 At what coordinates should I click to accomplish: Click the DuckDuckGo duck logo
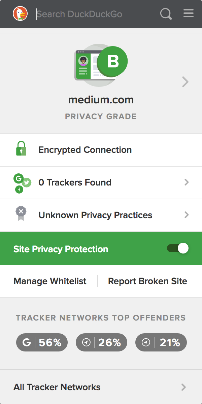[20, 14]
